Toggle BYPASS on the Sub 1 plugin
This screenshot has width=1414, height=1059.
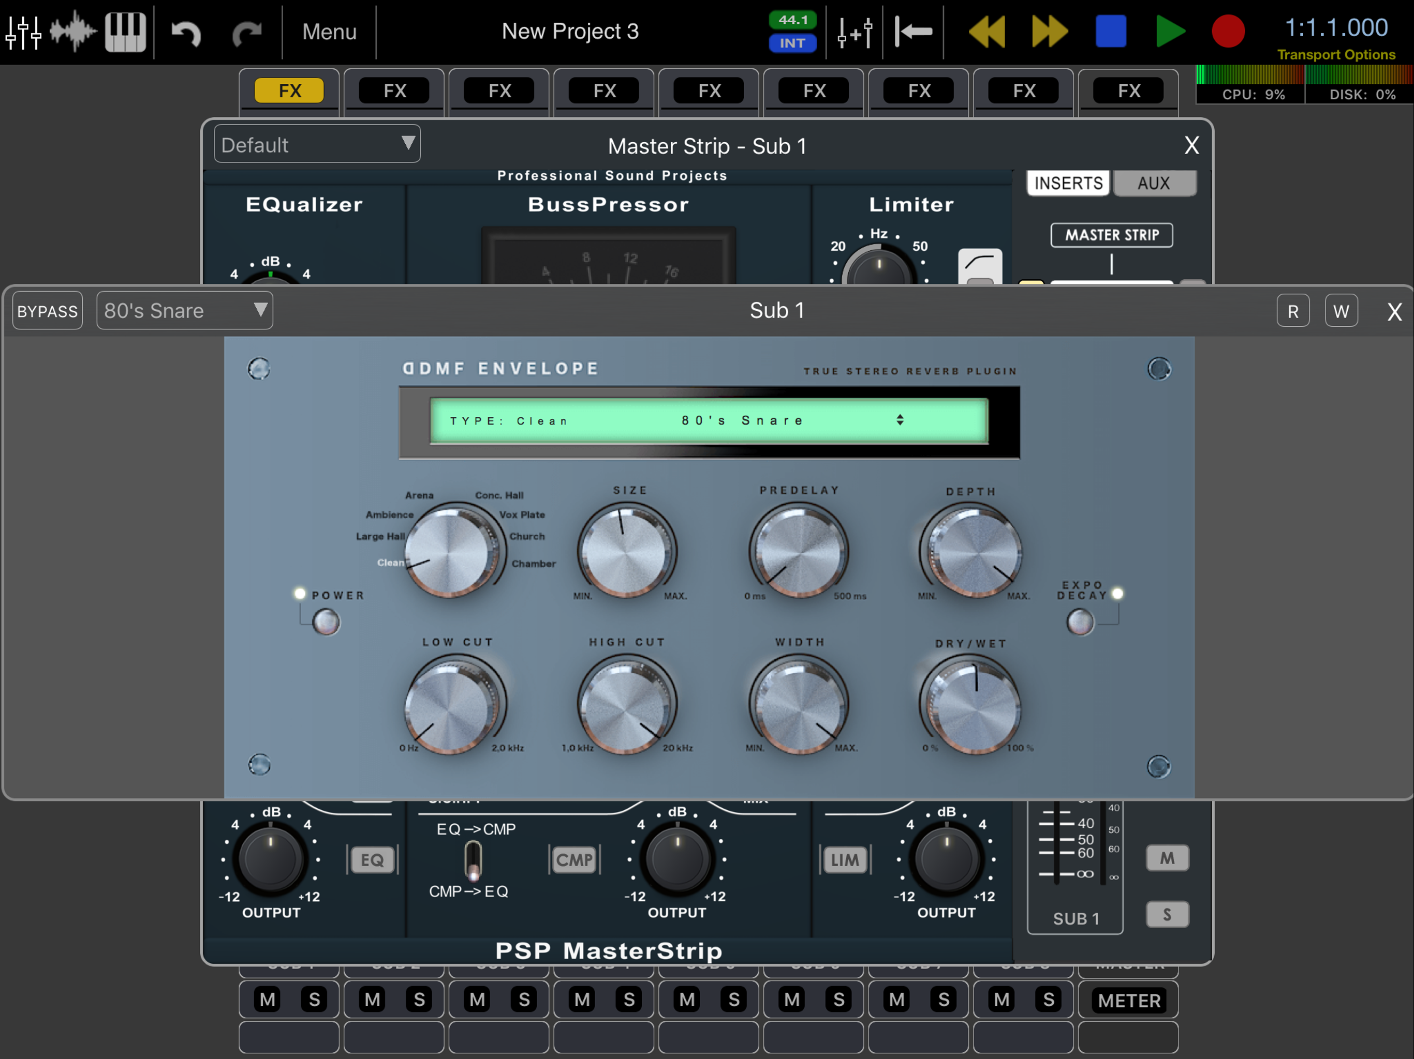click(47, 311)
